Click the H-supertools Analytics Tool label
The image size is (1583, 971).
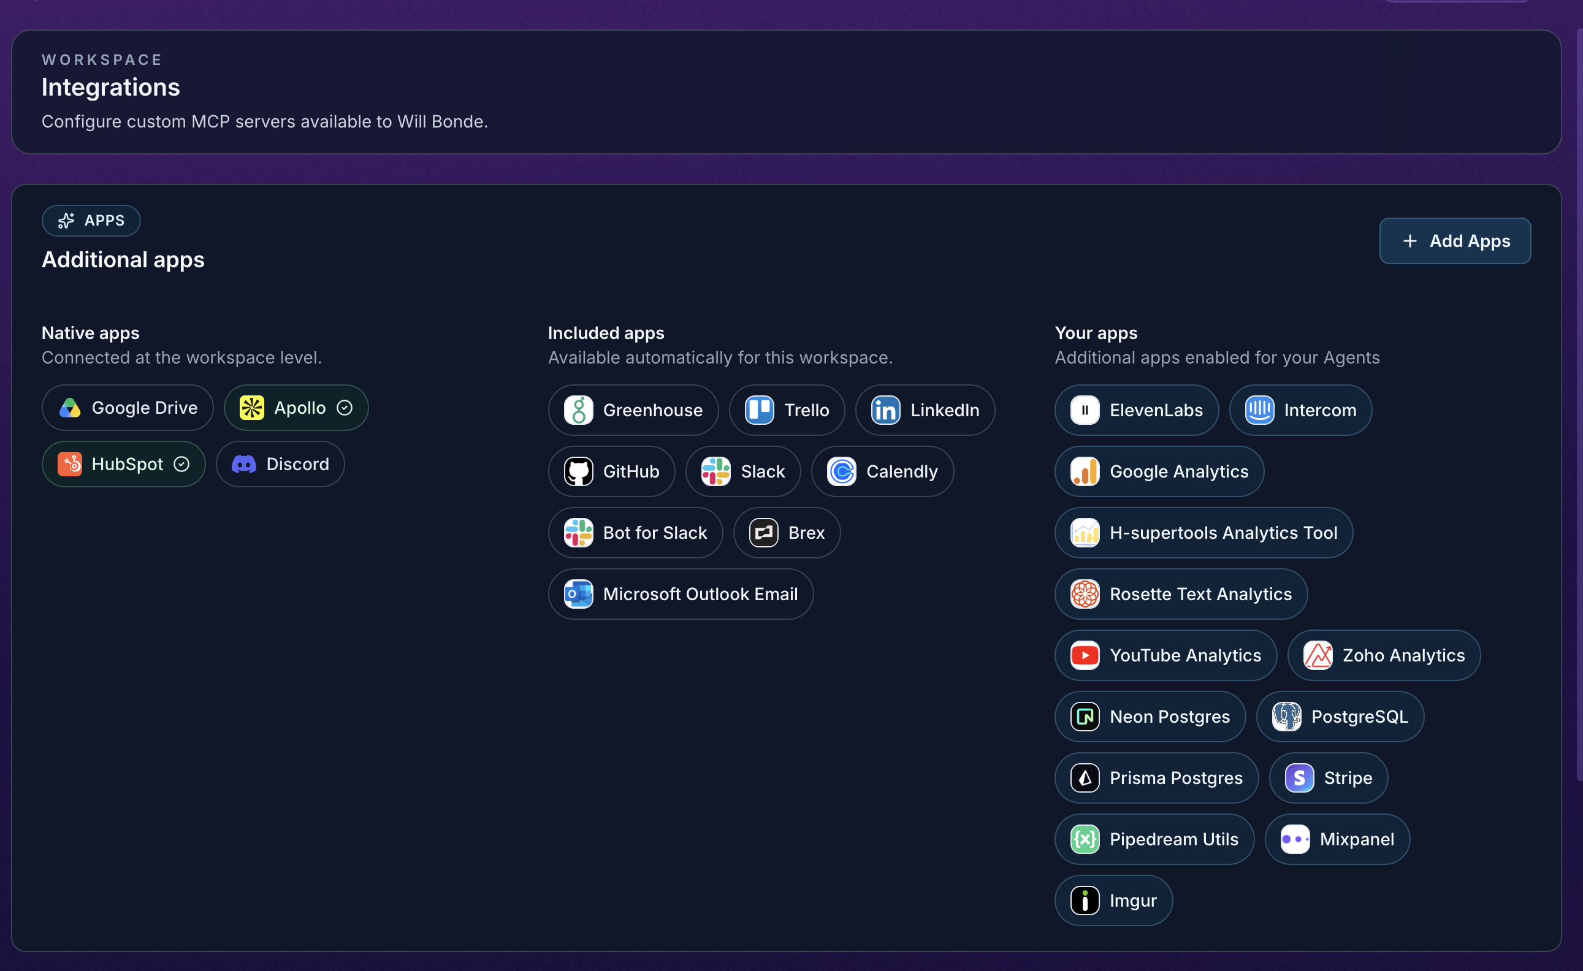1223,532
